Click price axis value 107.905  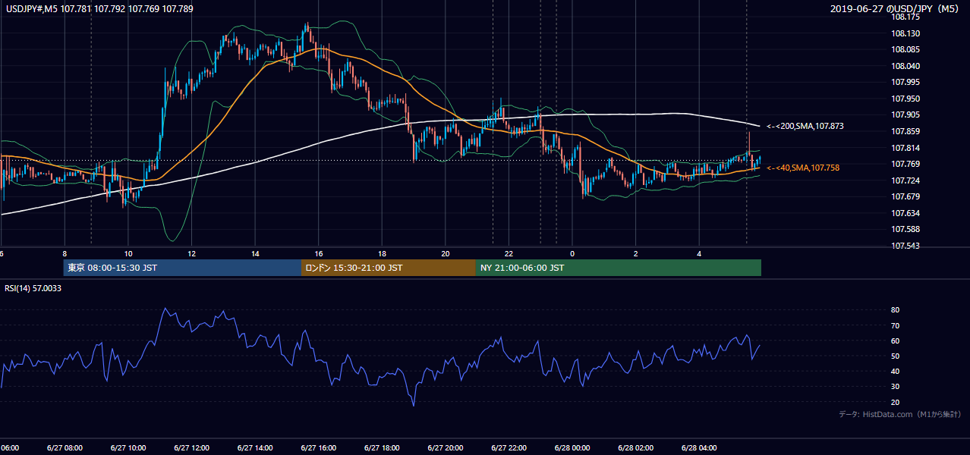(x=905, y=115)
